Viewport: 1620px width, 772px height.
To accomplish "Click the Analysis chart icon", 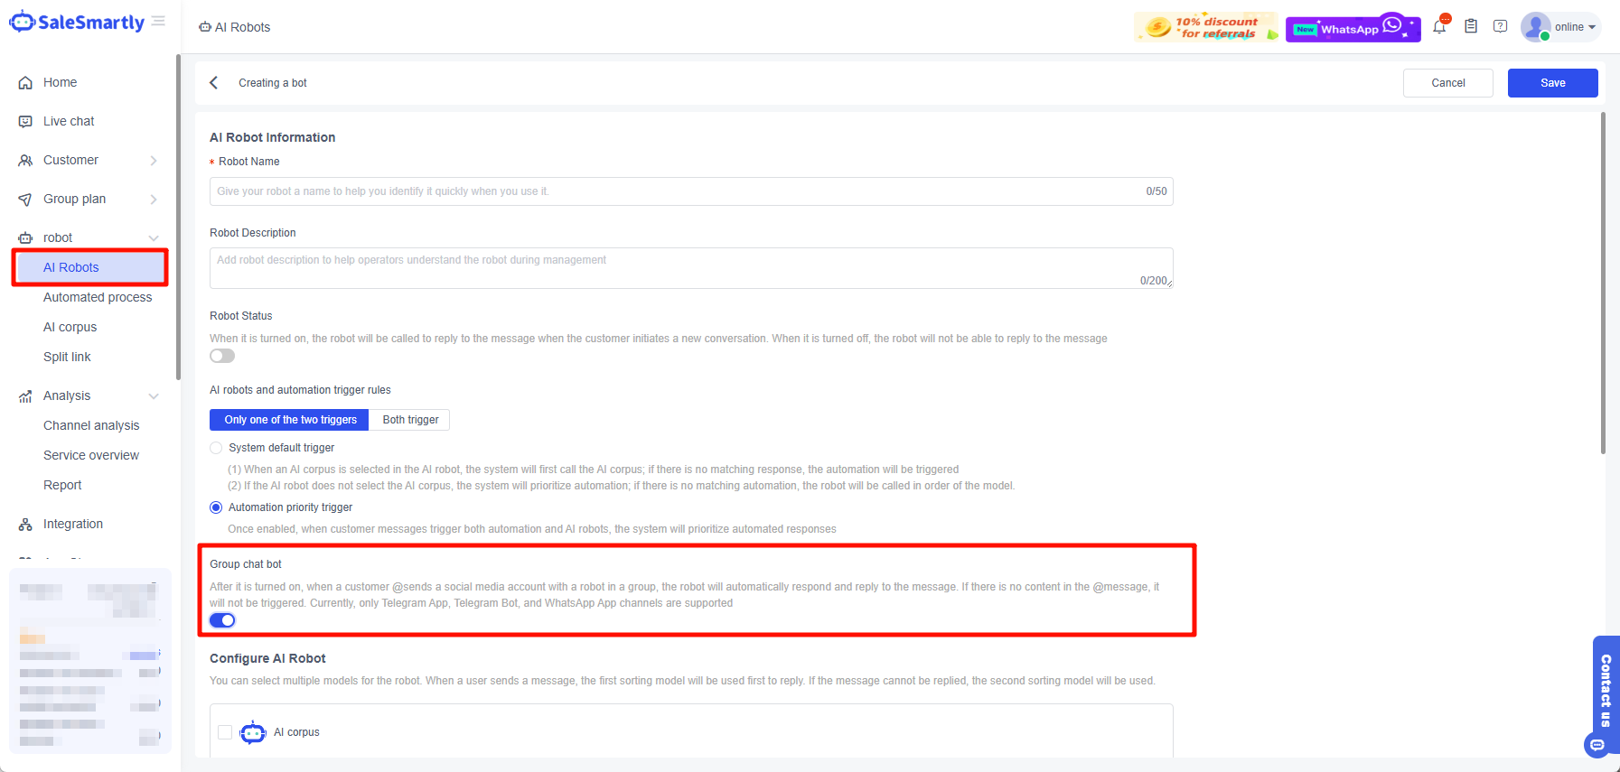I will [x=25, y=396].
